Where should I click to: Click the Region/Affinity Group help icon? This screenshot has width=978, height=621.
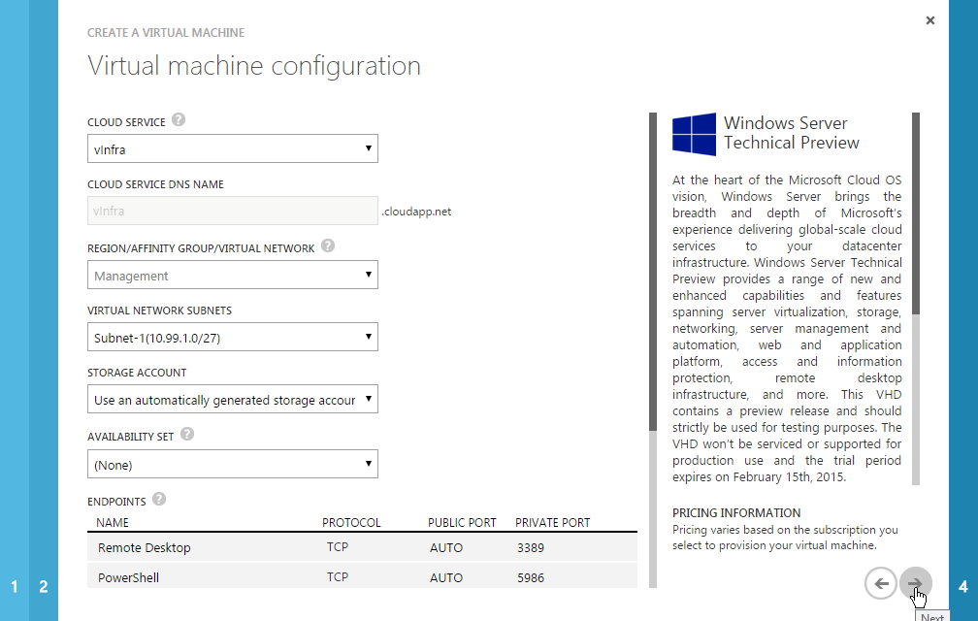click(328, 246)
